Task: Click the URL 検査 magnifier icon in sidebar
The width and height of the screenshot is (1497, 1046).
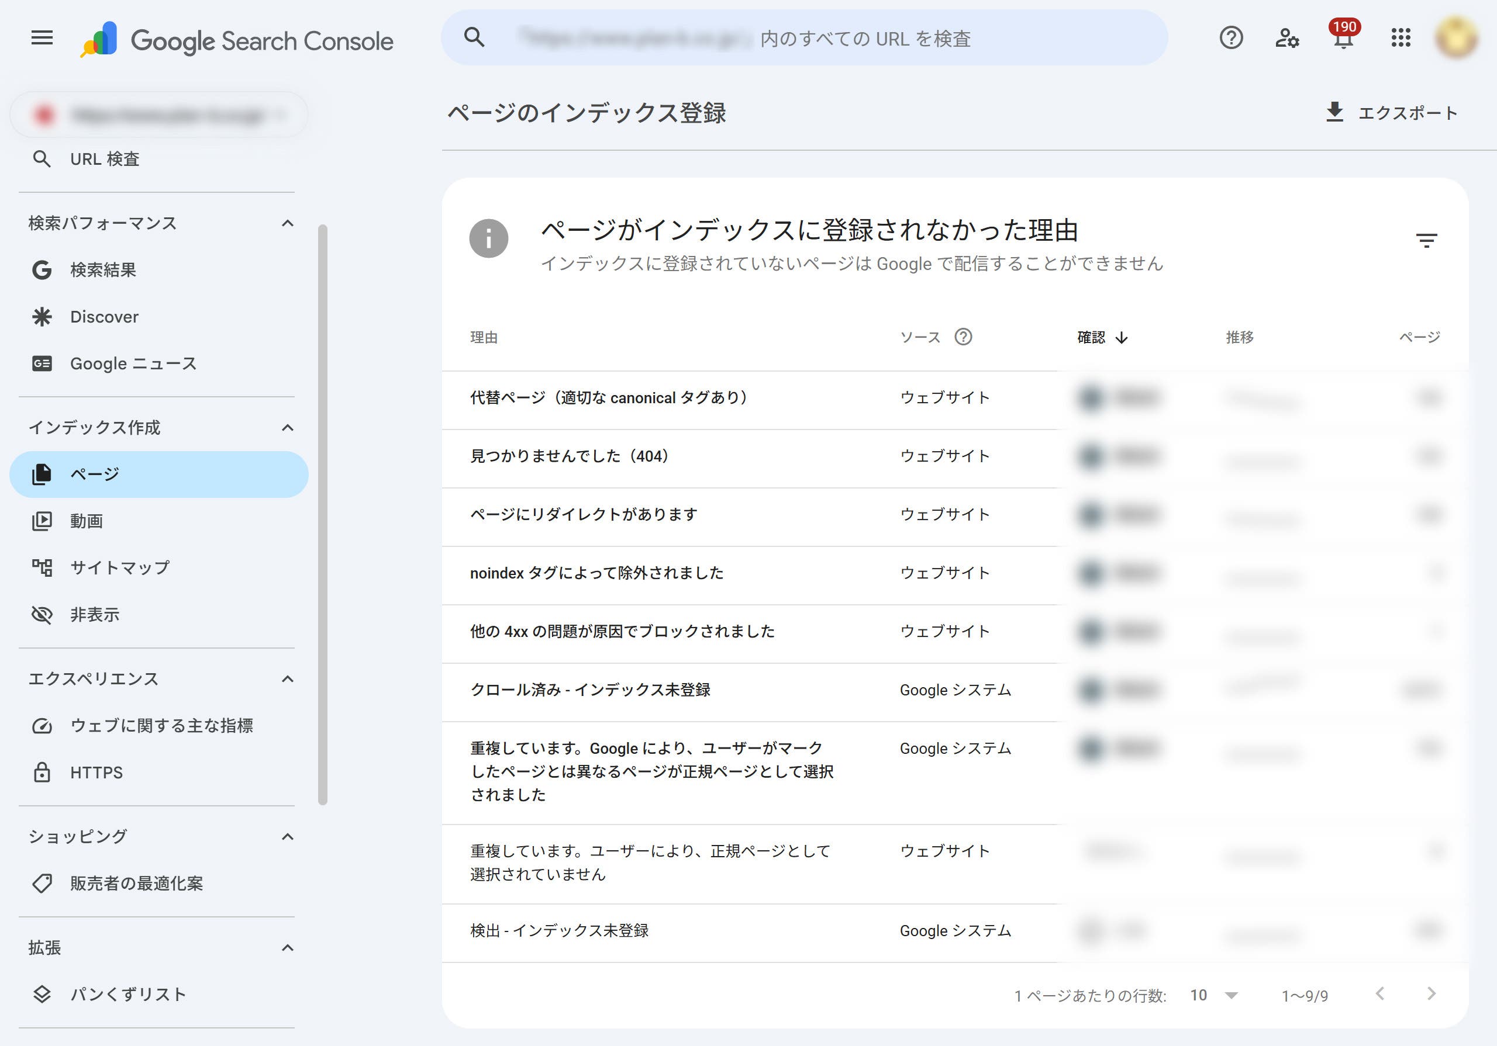Action: pos(42,159)
